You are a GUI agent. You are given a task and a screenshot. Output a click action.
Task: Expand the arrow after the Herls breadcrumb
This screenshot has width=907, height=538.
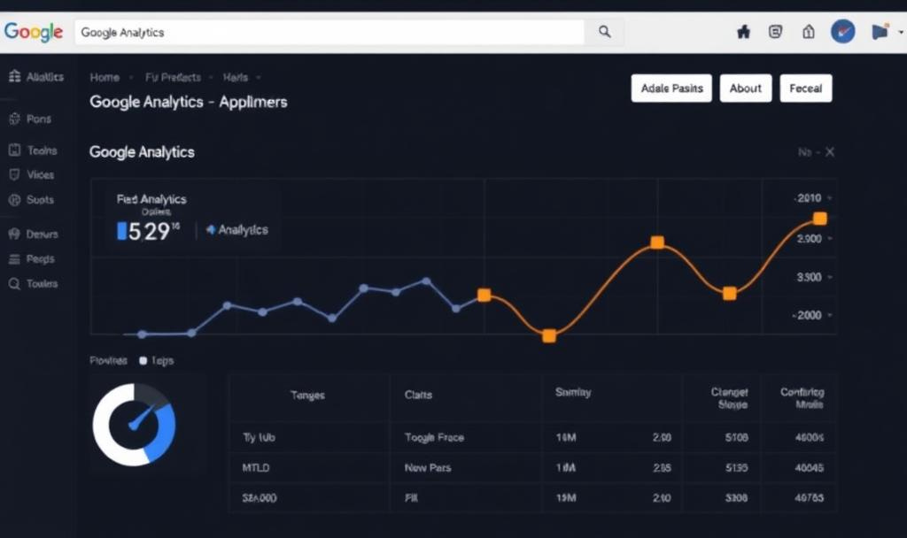coord(258,78)
